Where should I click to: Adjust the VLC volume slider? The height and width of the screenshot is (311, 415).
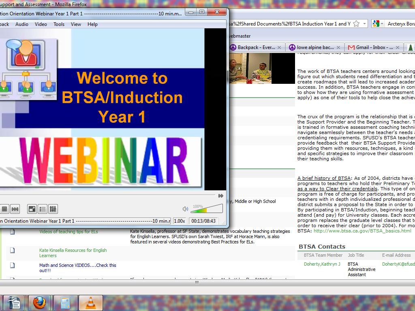click(206, 209)
